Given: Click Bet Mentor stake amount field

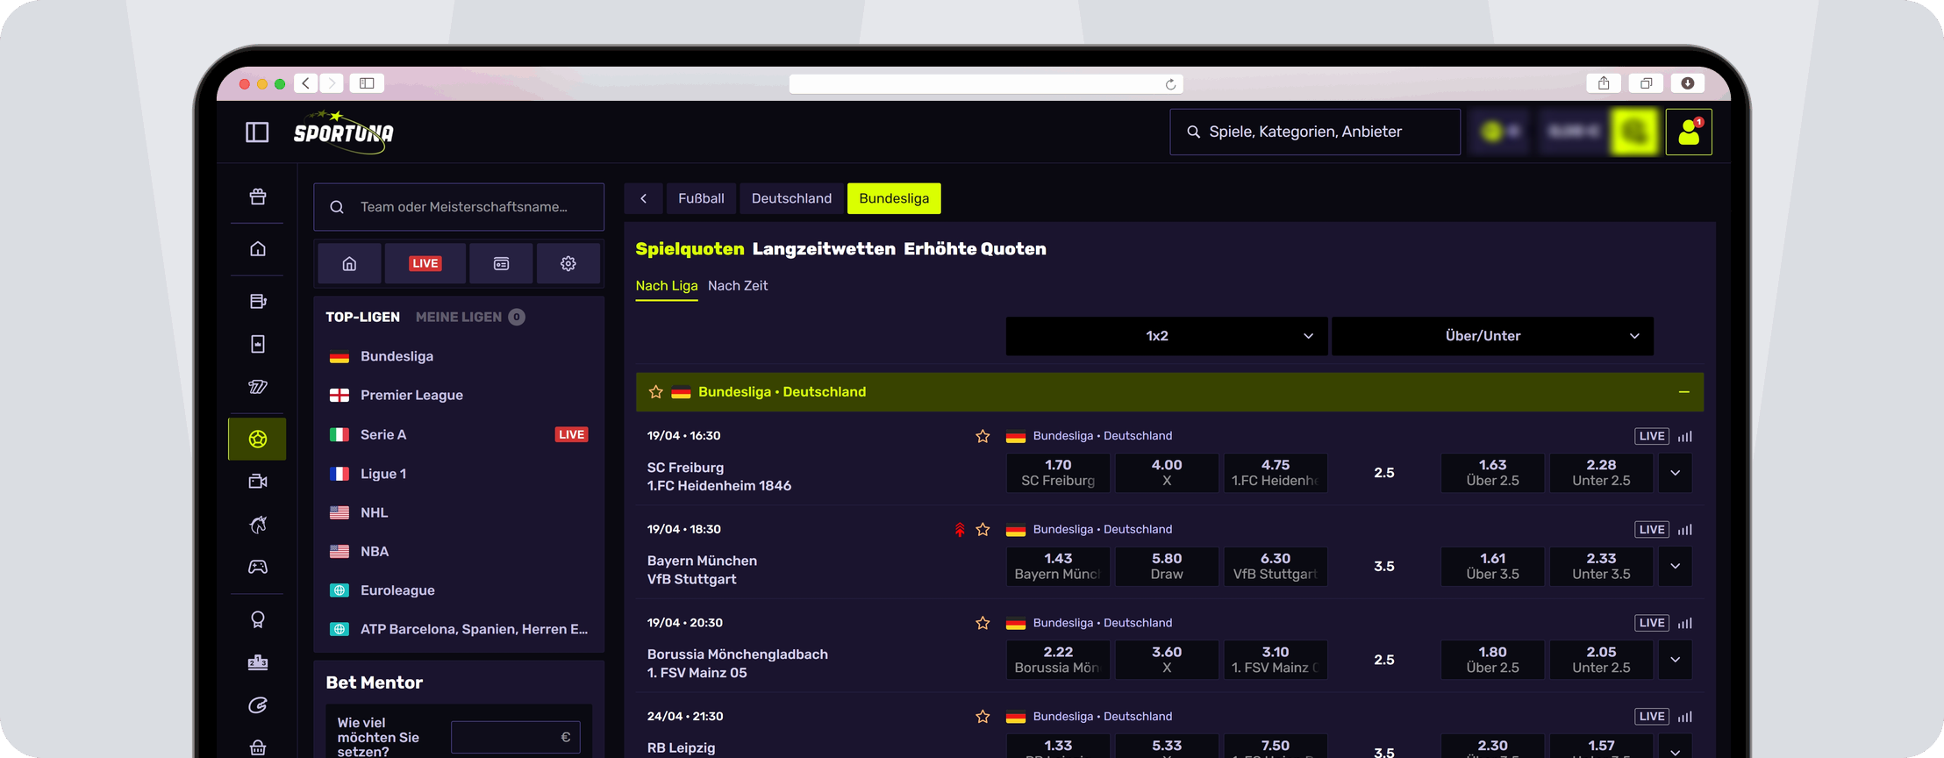Looking at the screenshot, I should coord(515,737).
